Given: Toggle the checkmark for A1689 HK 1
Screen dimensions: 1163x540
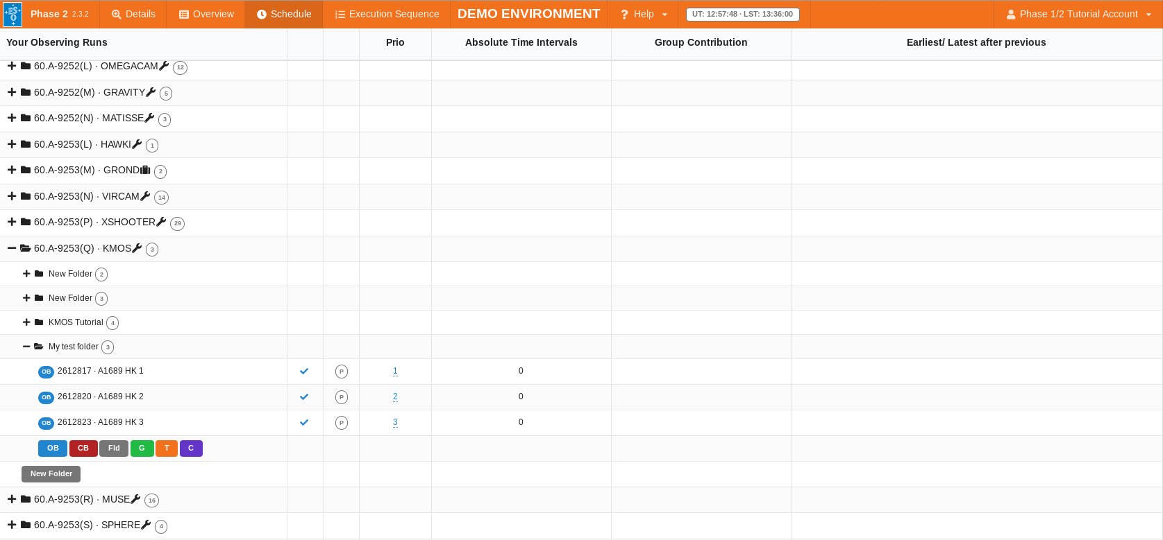Looking at the screenshot, I should tap(304, 372).
